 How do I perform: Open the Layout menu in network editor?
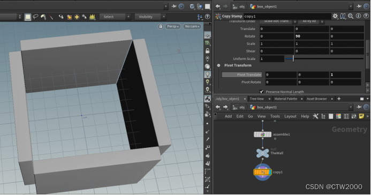click(290, 116)
